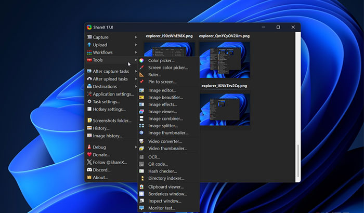Screen dimensions: 364x213
Task: Click the Inspect window icon
Action: (141, 201)
